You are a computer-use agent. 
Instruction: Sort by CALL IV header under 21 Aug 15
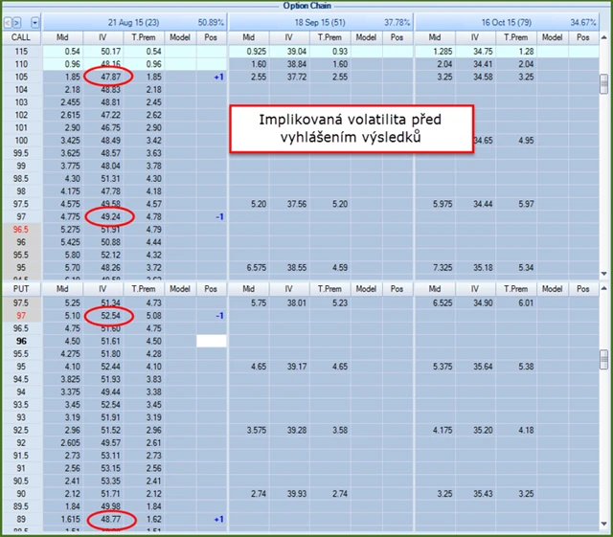(x=102, y=37)
